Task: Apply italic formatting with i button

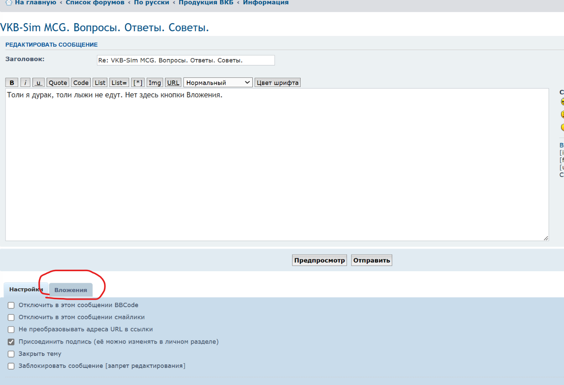Action: pos(25,83)
